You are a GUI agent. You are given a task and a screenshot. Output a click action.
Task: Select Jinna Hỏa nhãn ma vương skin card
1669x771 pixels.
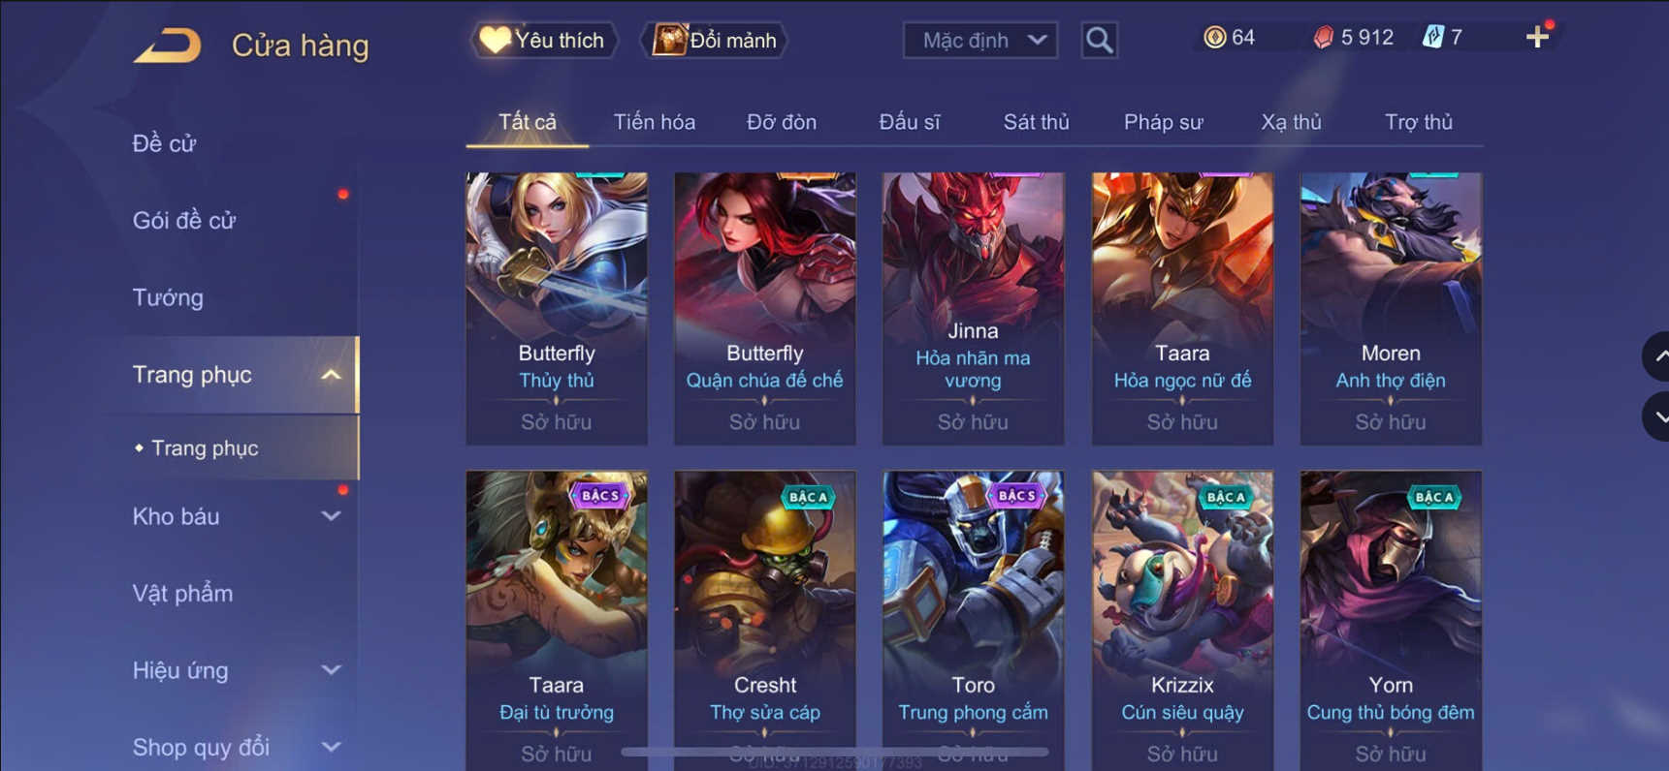973,309
